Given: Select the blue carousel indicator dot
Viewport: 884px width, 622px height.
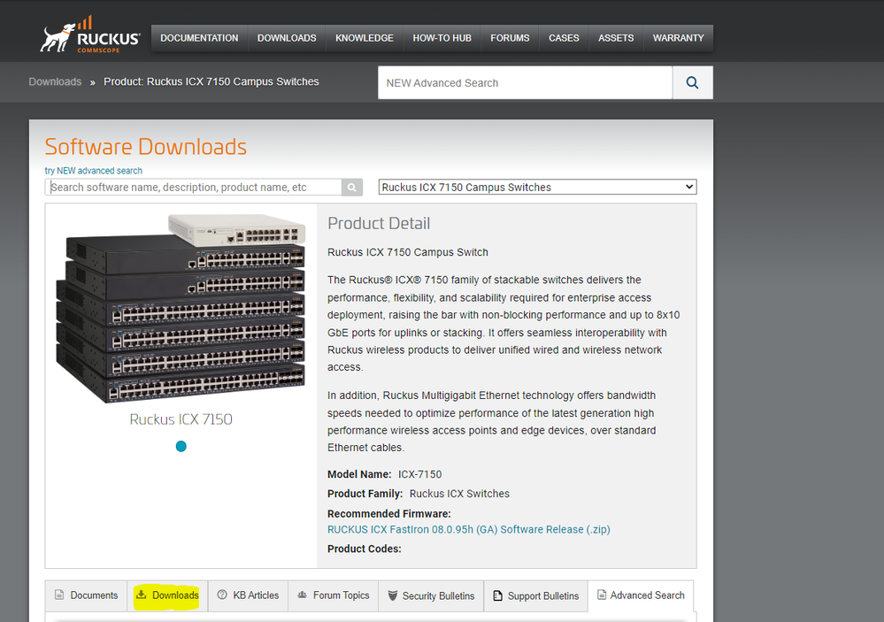Looking at the screenshot, I should click(181, 446).
